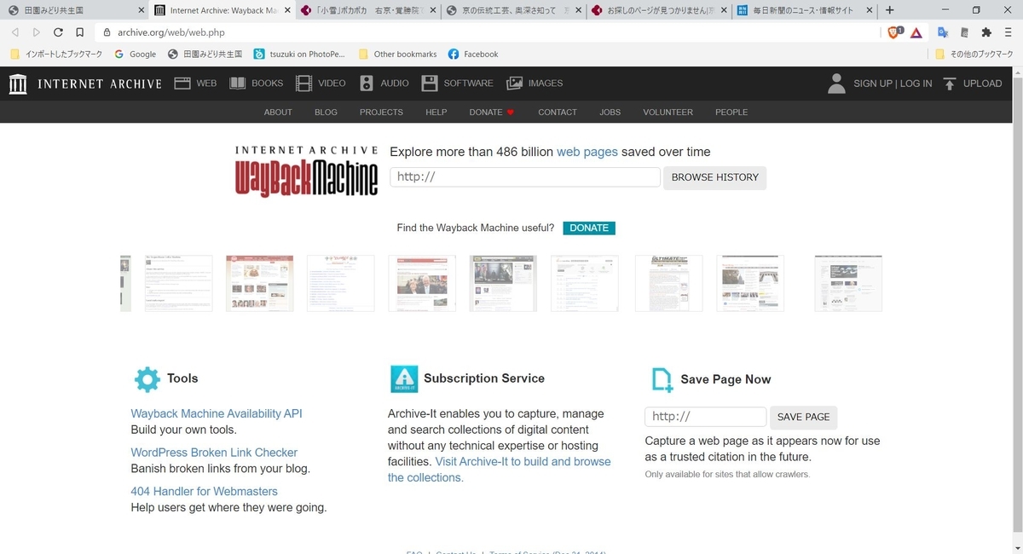
Task: Open the WEB section icon
Action: (182, 84)
